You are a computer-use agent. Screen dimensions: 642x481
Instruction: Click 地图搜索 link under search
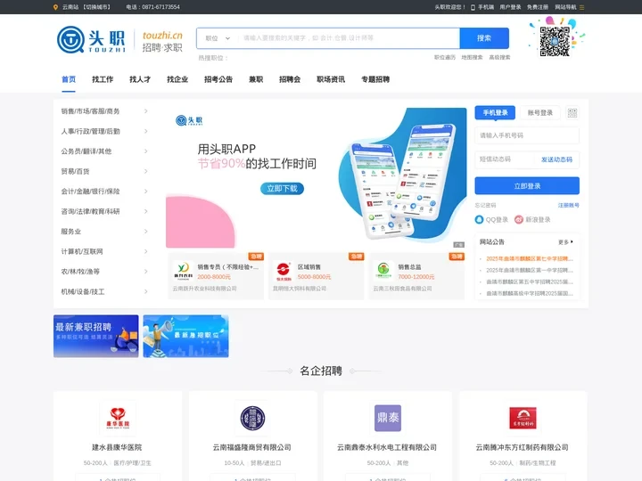472,58
